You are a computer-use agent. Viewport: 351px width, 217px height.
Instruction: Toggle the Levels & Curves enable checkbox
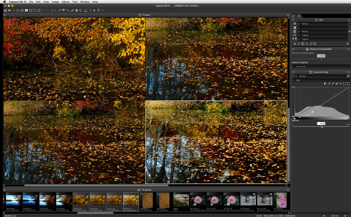pos(348,76)
